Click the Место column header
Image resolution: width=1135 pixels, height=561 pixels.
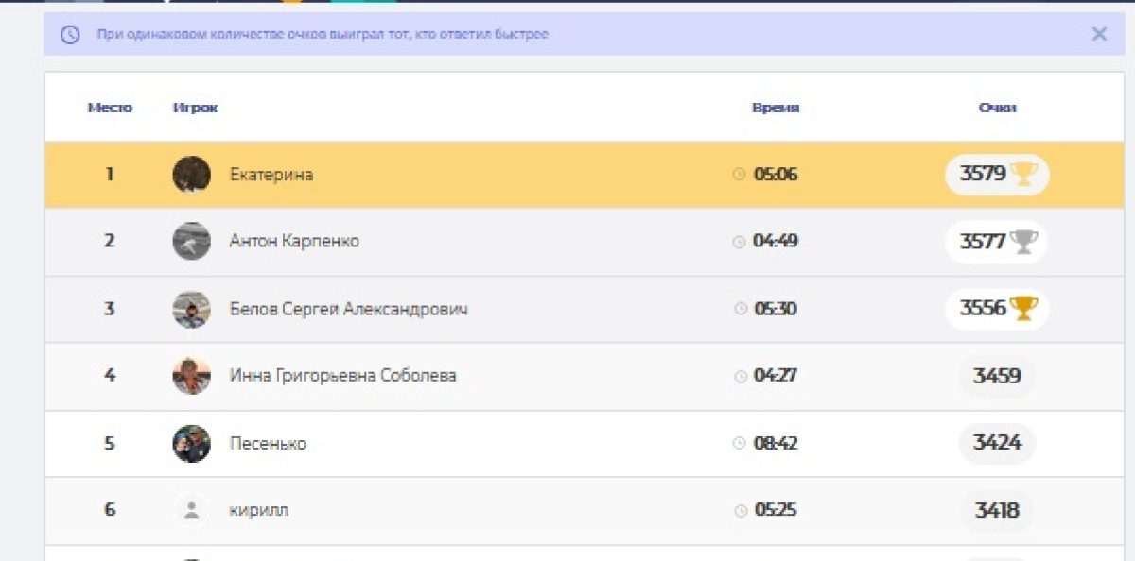[110, 108]
